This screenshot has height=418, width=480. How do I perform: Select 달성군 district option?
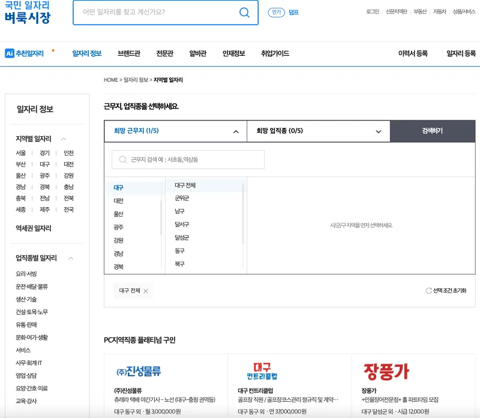click(182, 237)
